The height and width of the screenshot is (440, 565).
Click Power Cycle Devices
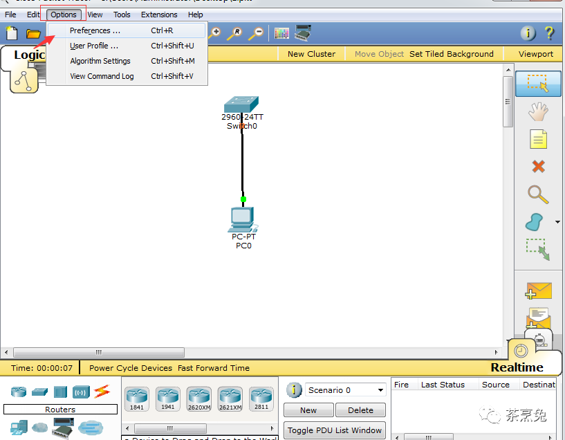click(131, 368)
